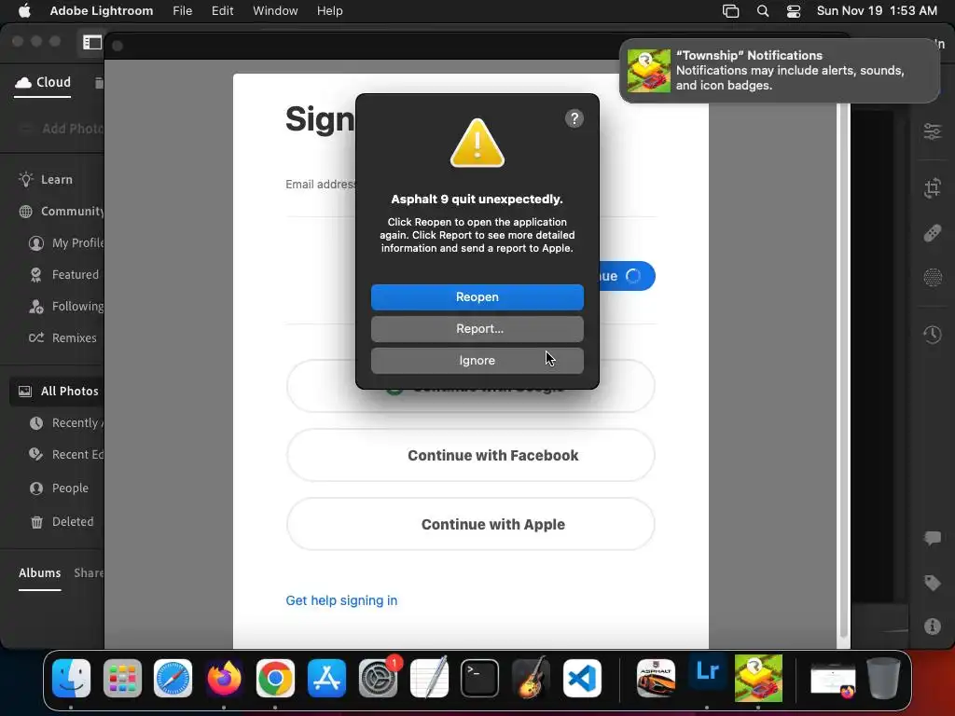Continue with Apple sign-in

(470, 524)
